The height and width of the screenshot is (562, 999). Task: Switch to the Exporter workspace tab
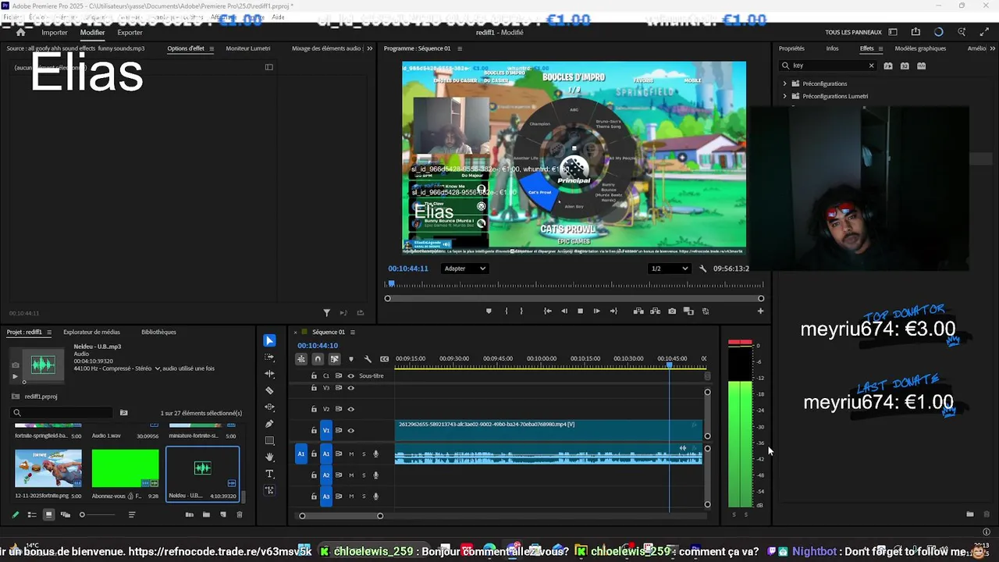(x=130, y=33)
